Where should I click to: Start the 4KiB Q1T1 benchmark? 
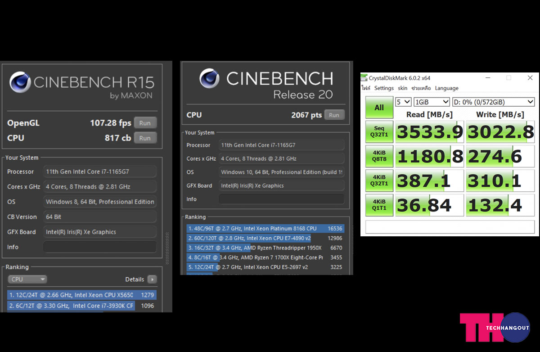click(x=379, y=205)
